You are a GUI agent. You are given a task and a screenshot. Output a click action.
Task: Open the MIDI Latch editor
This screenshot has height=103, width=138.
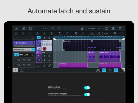tap(32, 55)
